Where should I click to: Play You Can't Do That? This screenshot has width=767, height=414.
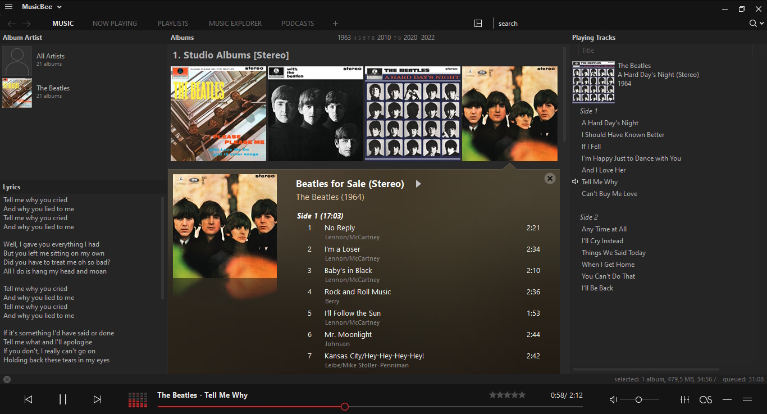(608, 276)
